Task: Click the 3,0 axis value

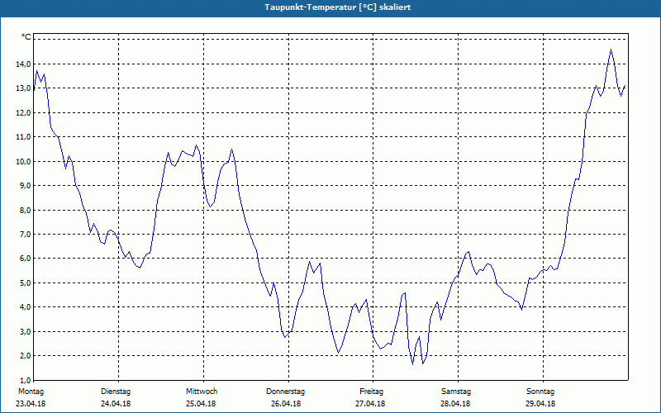Action: [x=25, y=331]
